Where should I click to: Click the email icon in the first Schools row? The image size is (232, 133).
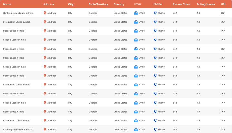[136, 40]
